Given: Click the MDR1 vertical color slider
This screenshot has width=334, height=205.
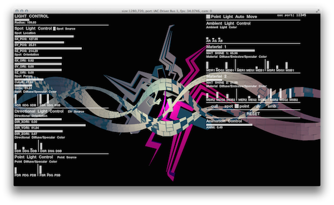Looking at the screenshot, I should point(208,65).
